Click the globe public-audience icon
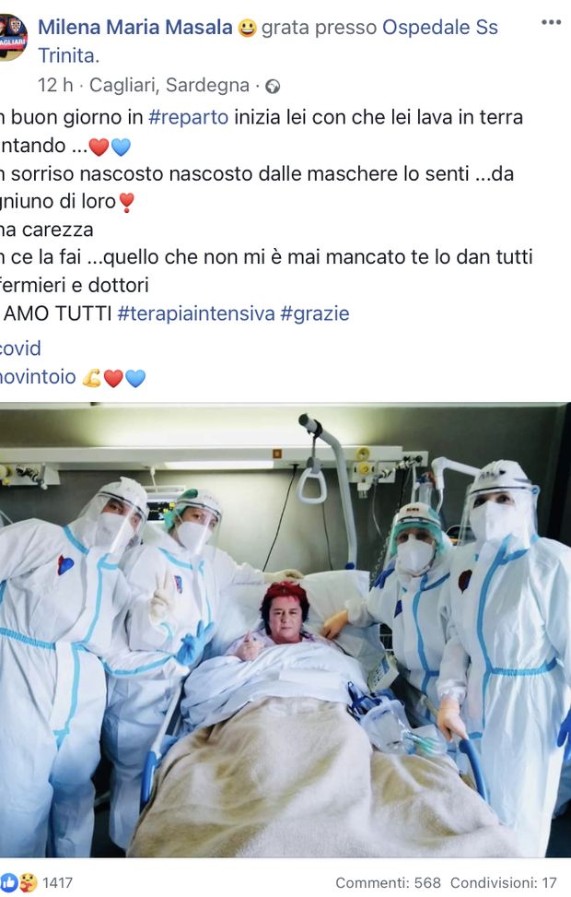Image resolution: width=571 pixels, height=897 pixels. click(x=273, y=87)
